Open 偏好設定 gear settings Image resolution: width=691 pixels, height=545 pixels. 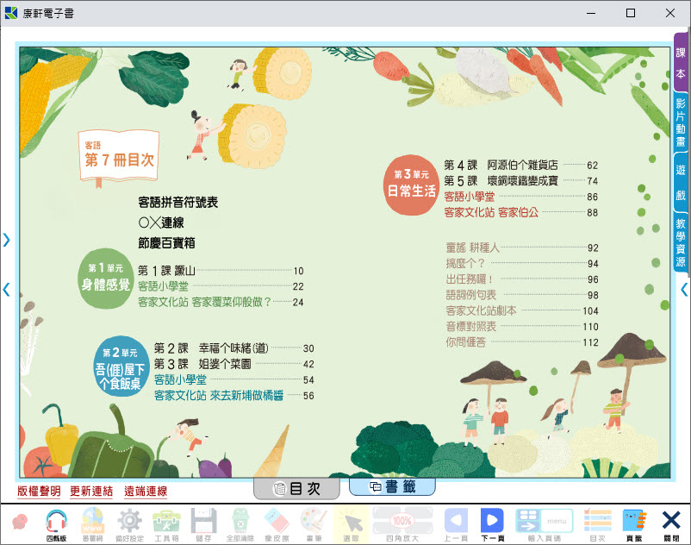click(129, 523)
